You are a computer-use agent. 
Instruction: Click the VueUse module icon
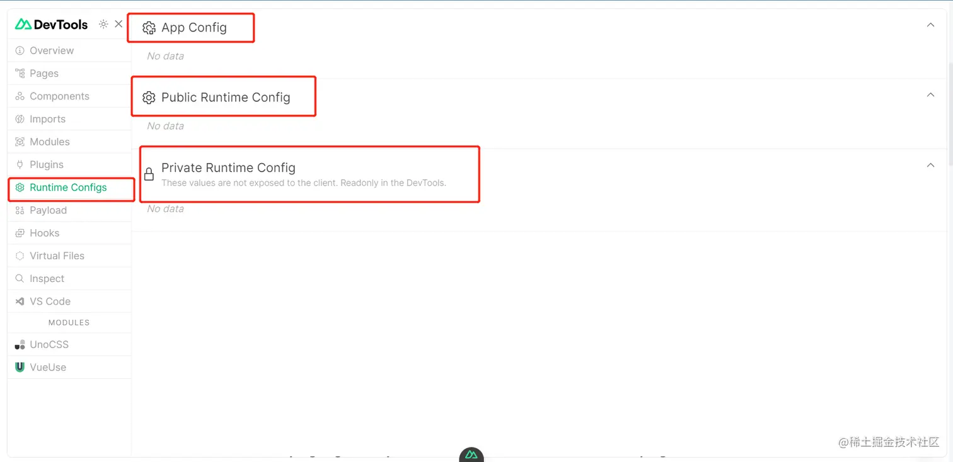tap(20, 368)
